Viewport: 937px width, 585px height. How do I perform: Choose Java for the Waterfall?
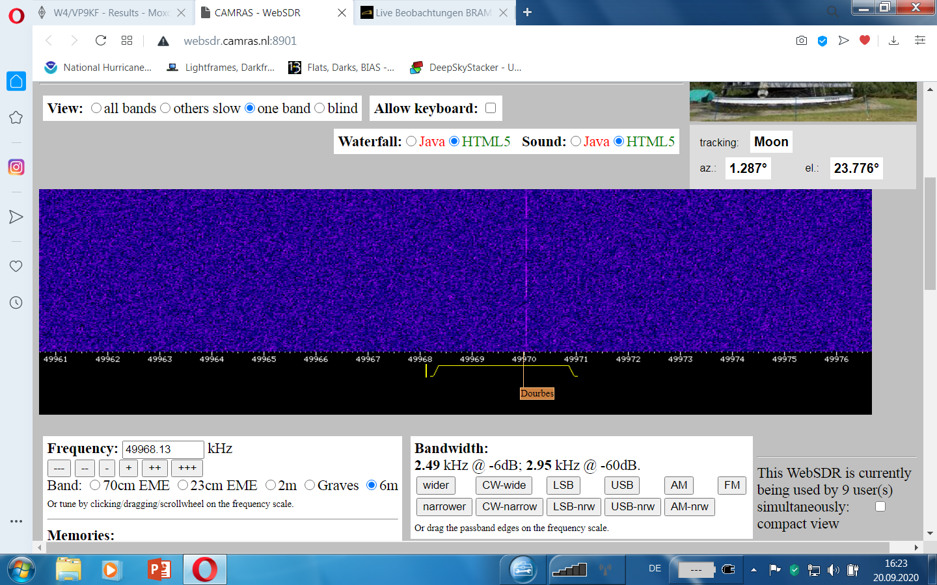[x=411, y=141]
